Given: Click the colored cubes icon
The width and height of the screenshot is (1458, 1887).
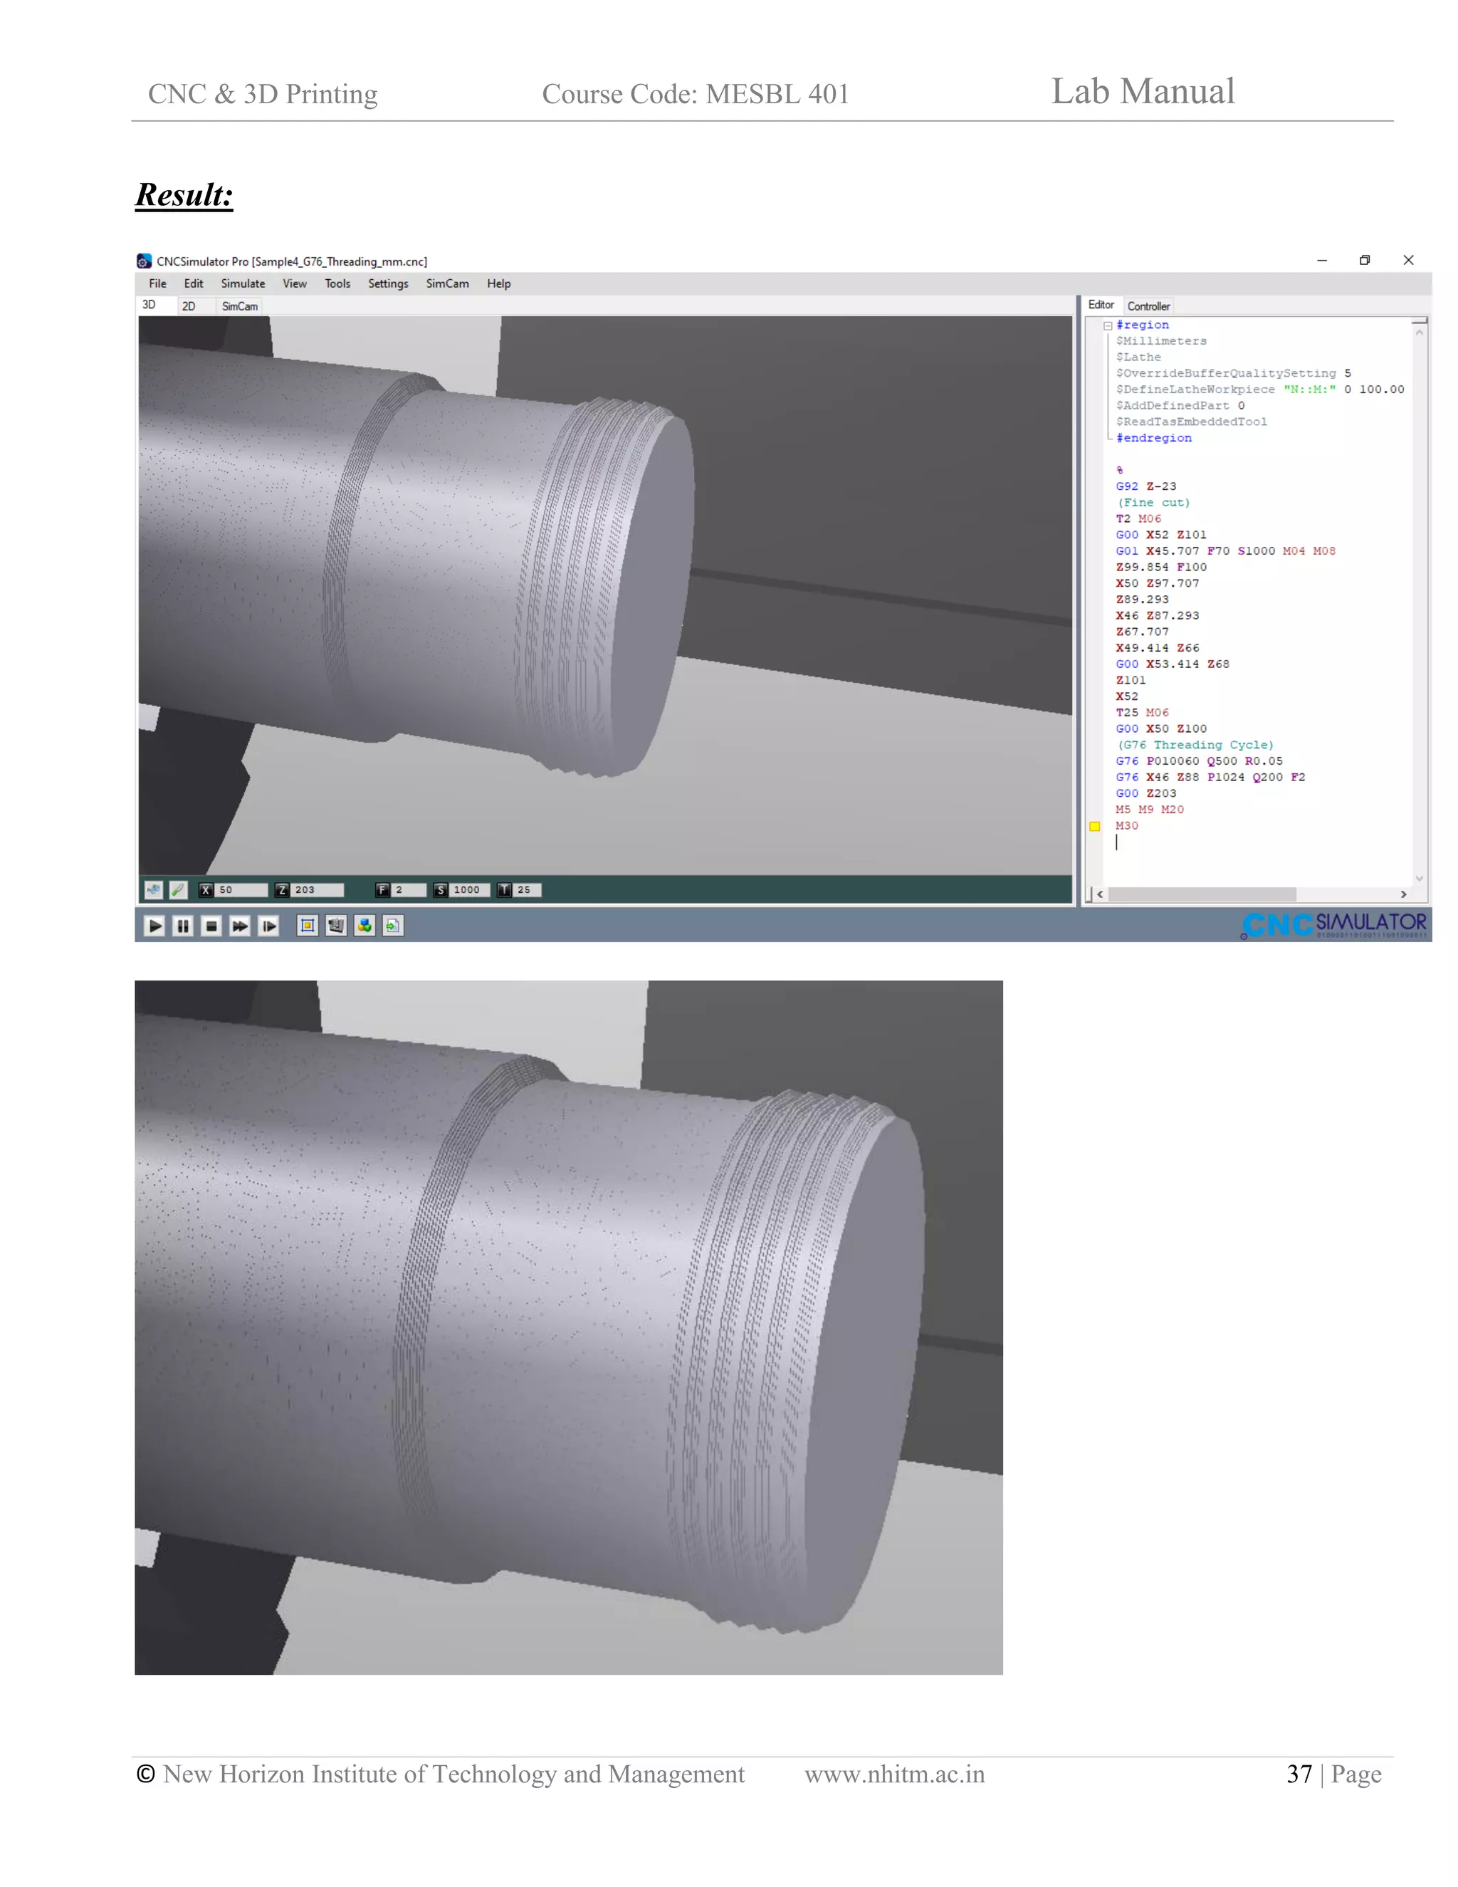Looking at the screenshot, I should (x=364, y=926).
